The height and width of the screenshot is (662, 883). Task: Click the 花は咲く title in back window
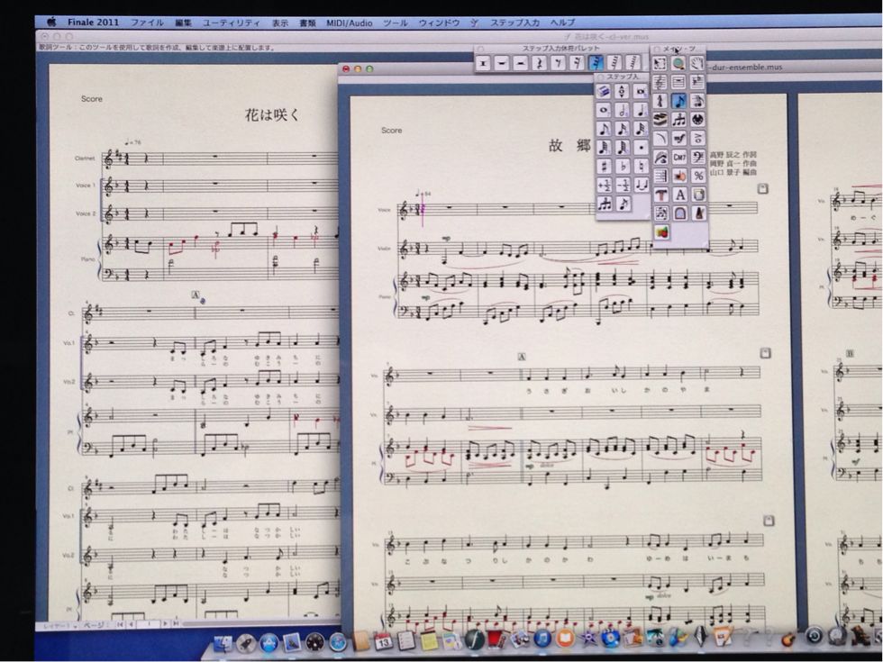click(x=272, y=114)
